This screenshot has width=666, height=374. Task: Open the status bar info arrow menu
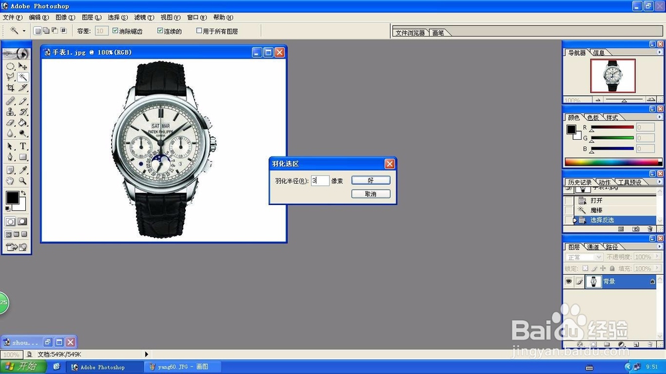(147, 354)
